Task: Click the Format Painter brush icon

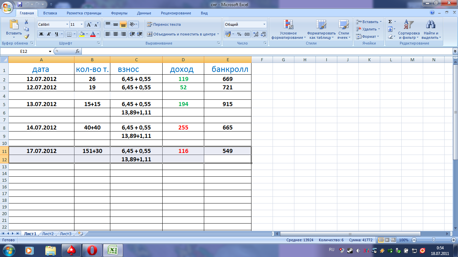Action: [x=26, y=36]
